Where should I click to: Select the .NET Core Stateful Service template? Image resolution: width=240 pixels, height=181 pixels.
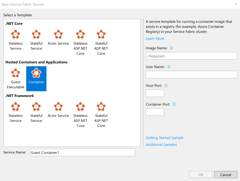point(36,40)
